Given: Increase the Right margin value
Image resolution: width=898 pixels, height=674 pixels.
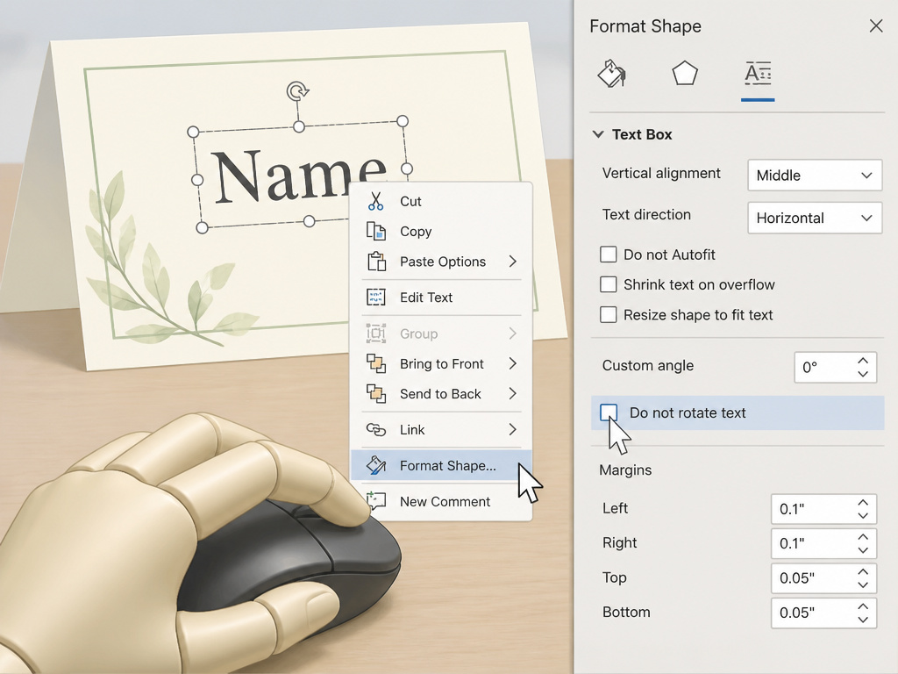Looking at the screenshot, I should pos(863,537).
